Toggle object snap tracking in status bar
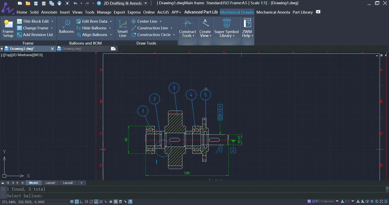389x205 pixels. click(96, 201)
